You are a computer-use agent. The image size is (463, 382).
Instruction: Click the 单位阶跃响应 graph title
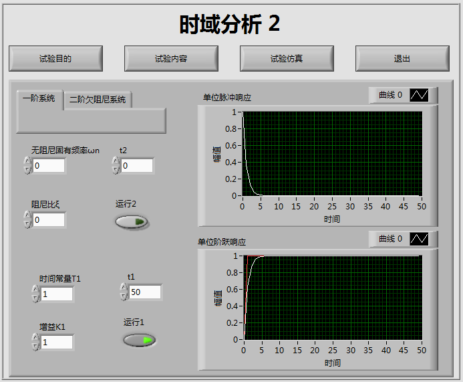point(222,242)
